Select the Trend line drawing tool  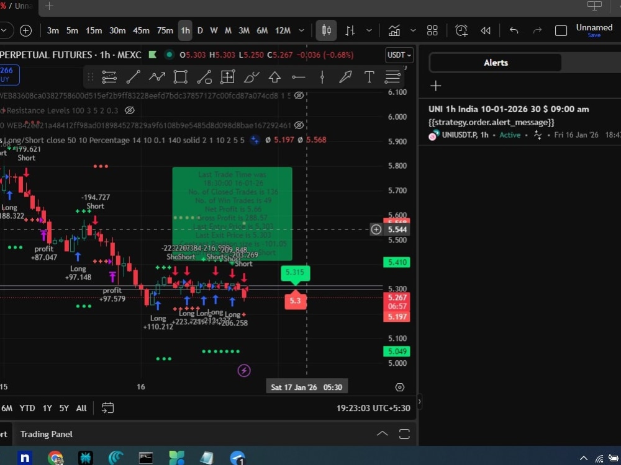133,77
